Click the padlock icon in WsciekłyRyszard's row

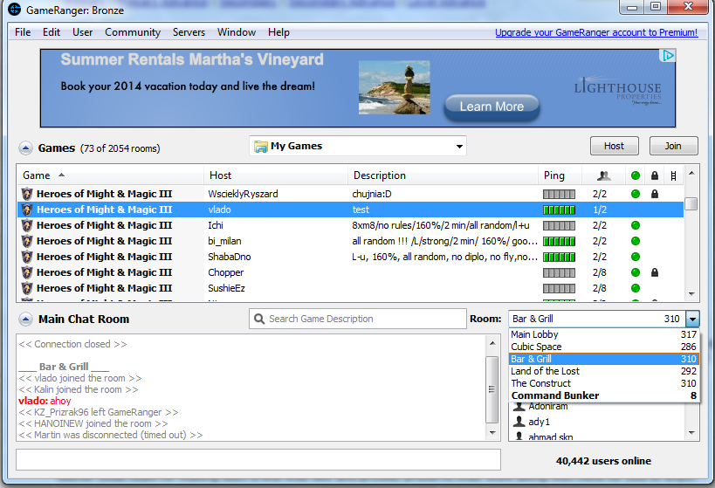pos(655,194)
